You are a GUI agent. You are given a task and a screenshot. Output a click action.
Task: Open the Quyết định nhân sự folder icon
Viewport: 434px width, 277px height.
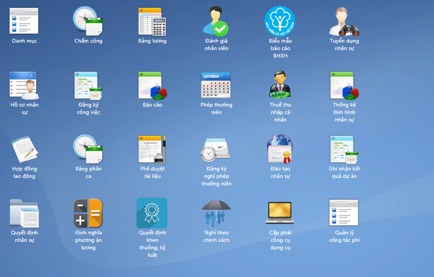click(x=24, y=213)
